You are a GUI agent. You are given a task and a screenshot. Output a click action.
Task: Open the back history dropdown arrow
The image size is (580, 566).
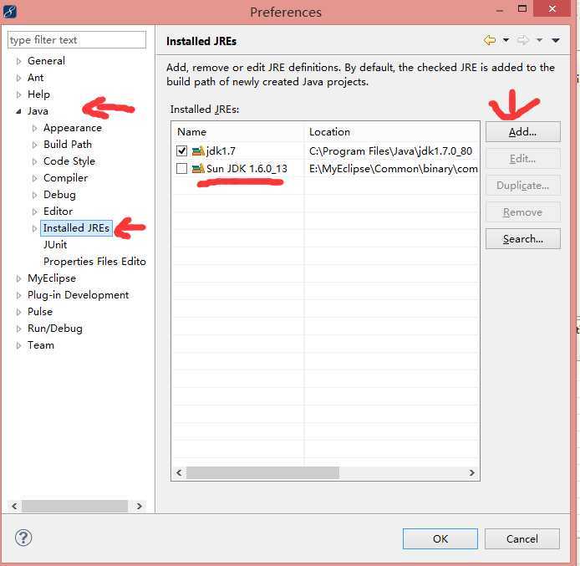tap(506, 40)
